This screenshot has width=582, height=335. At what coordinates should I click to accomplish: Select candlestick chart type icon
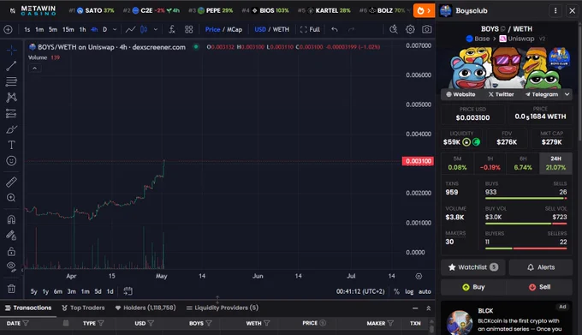[x=144, y=29]
